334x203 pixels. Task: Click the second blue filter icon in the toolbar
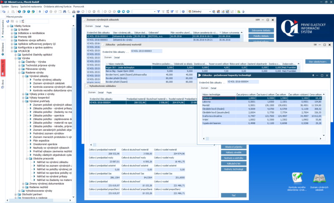point(172,12)
